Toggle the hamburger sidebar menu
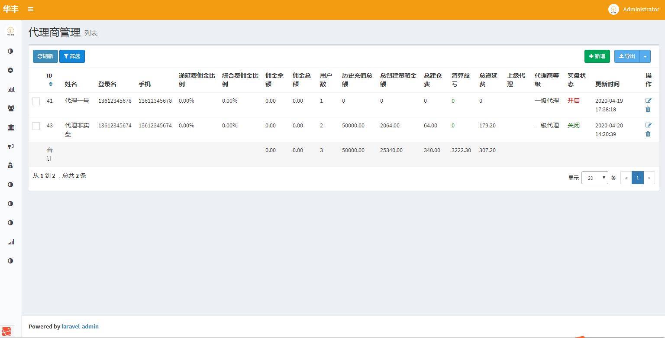The height and width of the screenshot is (338, 665). [x=30, y=9]
